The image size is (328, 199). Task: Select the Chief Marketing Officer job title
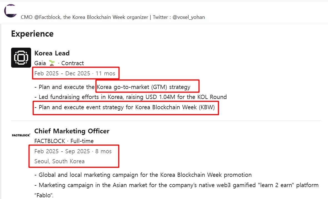72,131
